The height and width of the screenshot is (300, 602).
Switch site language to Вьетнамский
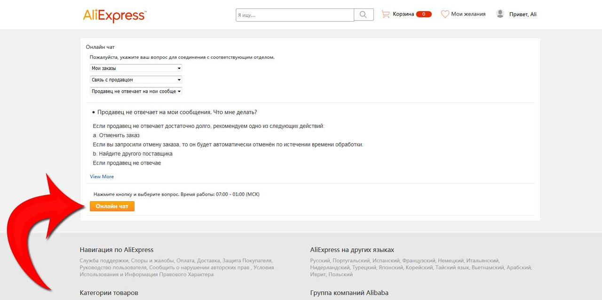click(x=488, y=268)
